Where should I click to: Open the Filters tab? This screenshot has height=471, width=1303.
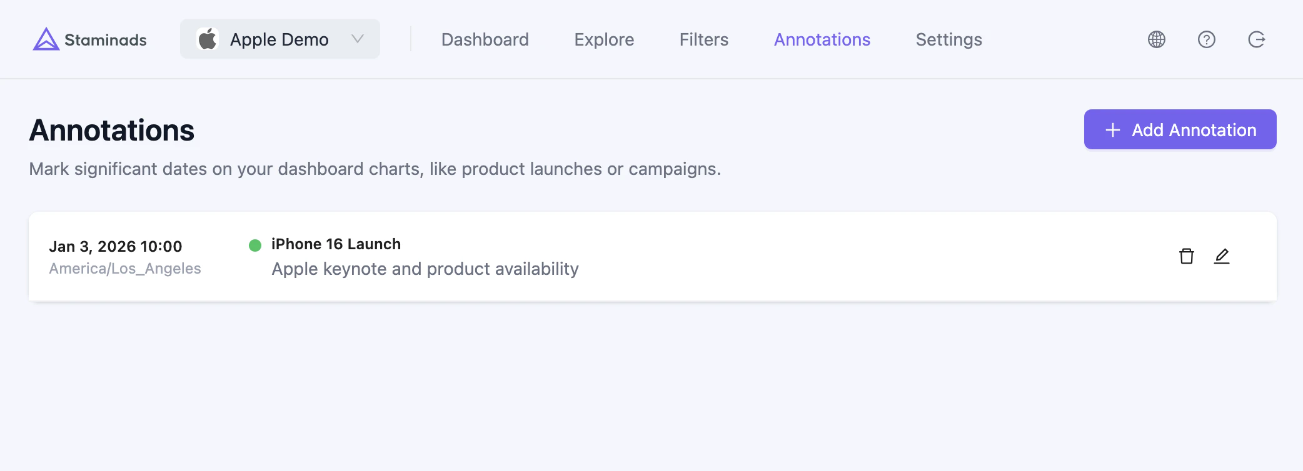pos(704,39)
